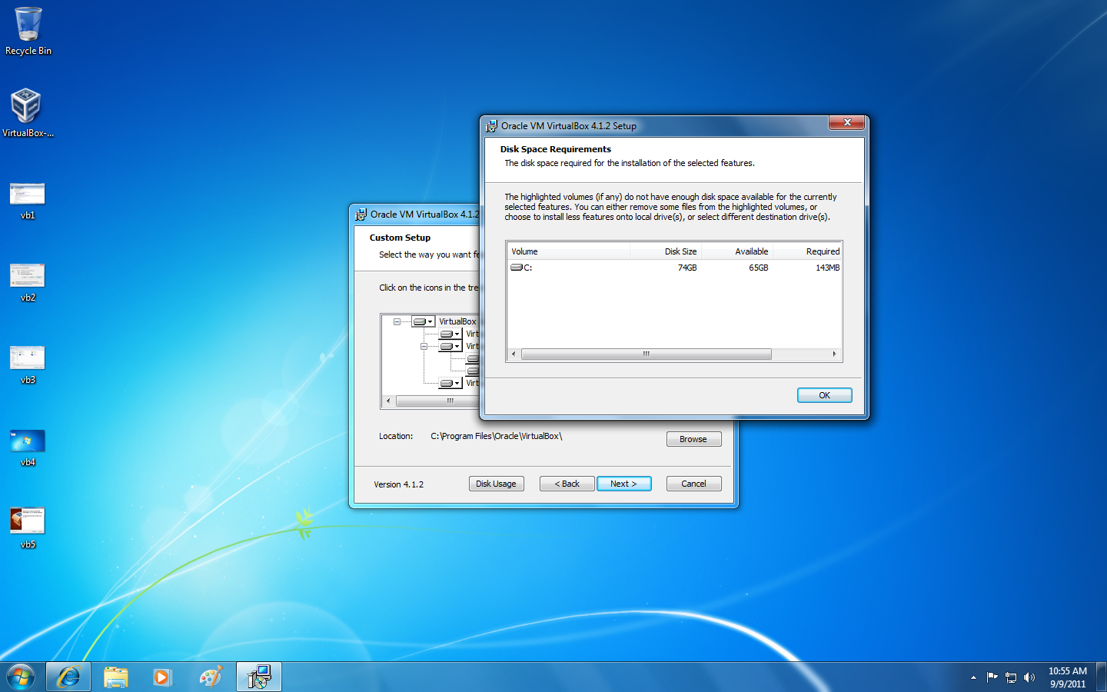Open the Windows Start menu
The height and width of the screenshot is (692, 1107).
pos(21,677)
